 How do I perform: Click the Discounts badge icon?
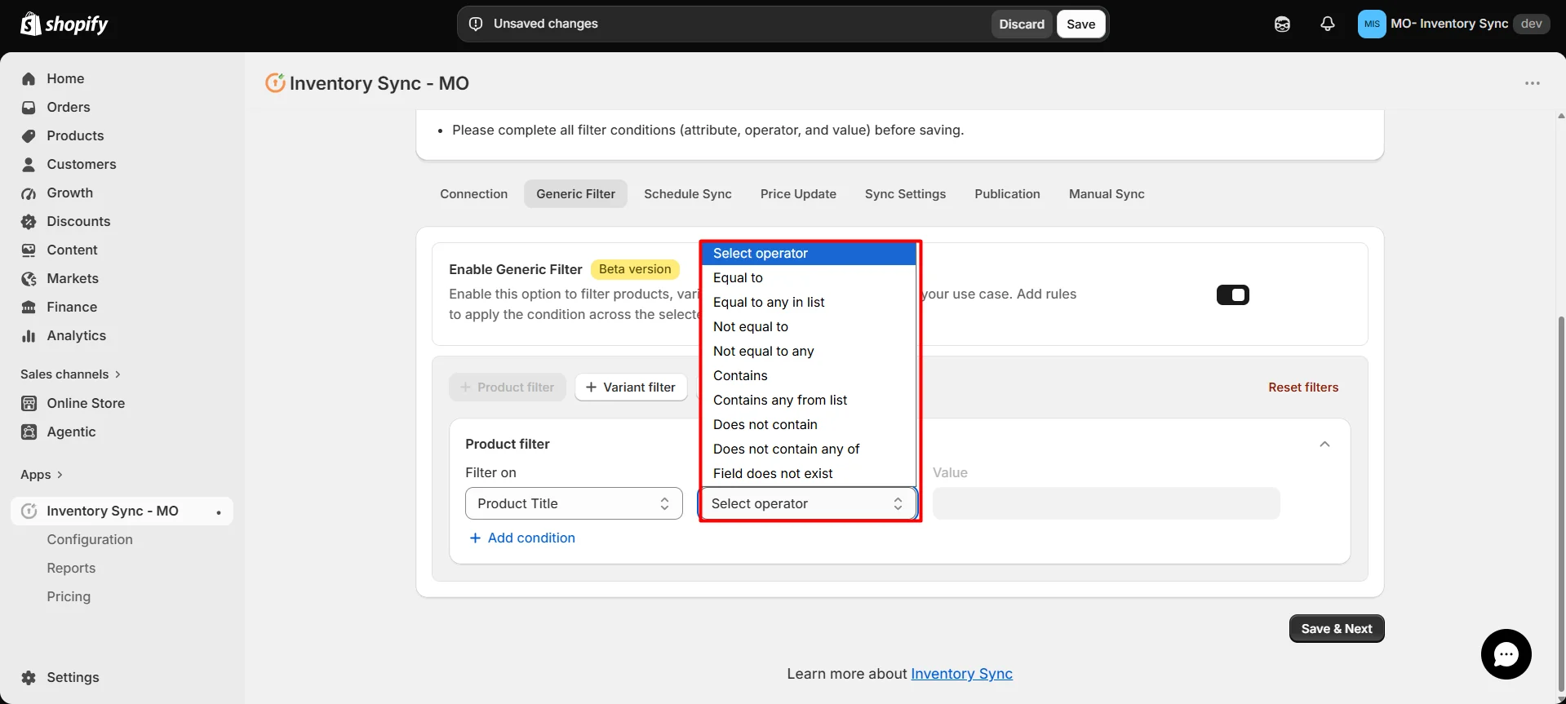coord(29,221)
